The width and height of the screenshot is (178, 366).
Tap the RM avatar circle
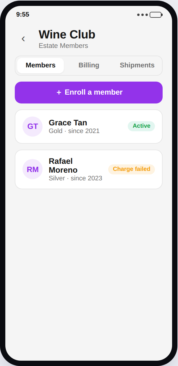(x=33, y=169)
